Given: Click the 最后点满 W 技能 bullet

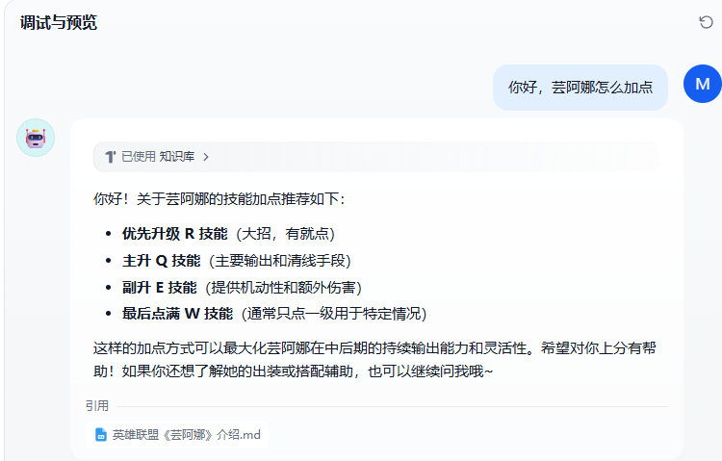Looking at the screenshot, I should [x=177, y=314].
